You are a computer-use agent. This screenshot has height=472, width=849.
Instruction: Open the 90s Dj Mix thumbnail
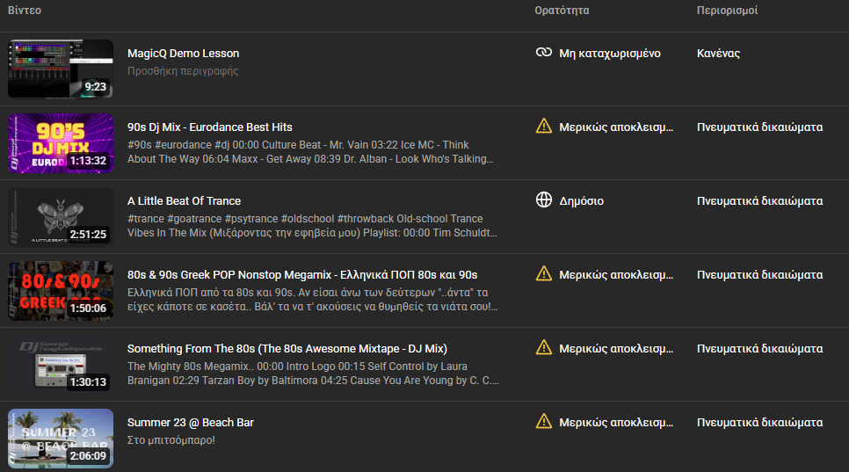[61, 142]
